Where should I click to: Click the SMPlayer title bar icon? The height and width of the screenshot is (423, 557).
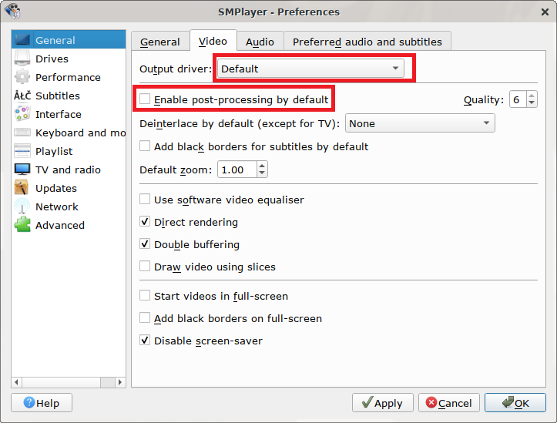12,11
